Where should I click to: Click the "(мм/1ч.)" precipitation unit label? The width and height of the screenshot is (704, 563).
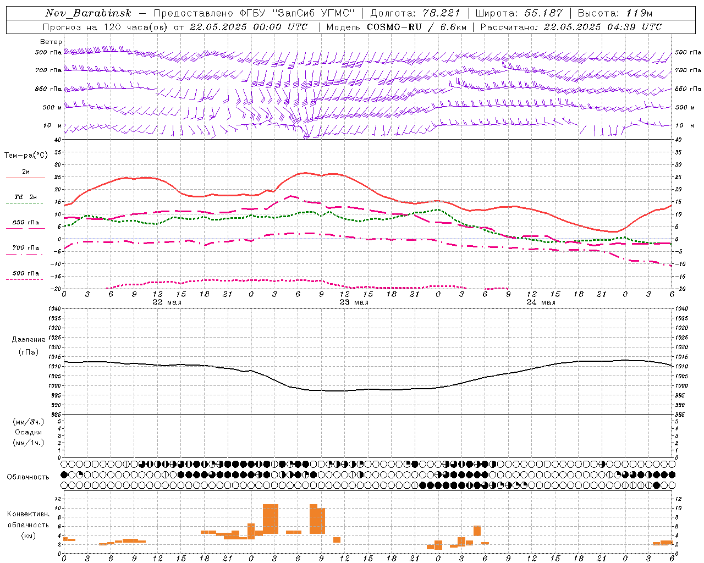(x=29, y=443)
